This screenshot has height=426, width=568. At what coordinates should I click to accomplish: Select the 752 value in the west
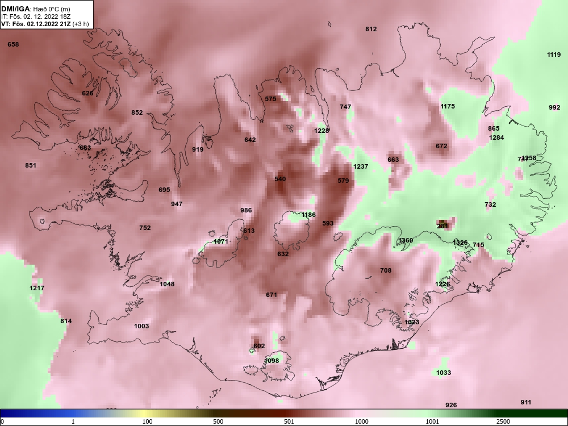tap(145, 228)
